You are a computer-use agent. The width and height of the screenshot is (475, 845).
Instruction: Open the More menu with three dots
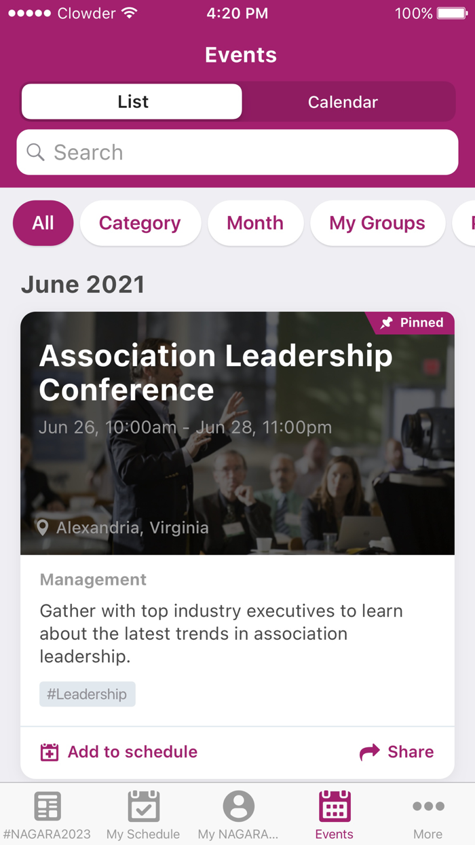427,806
